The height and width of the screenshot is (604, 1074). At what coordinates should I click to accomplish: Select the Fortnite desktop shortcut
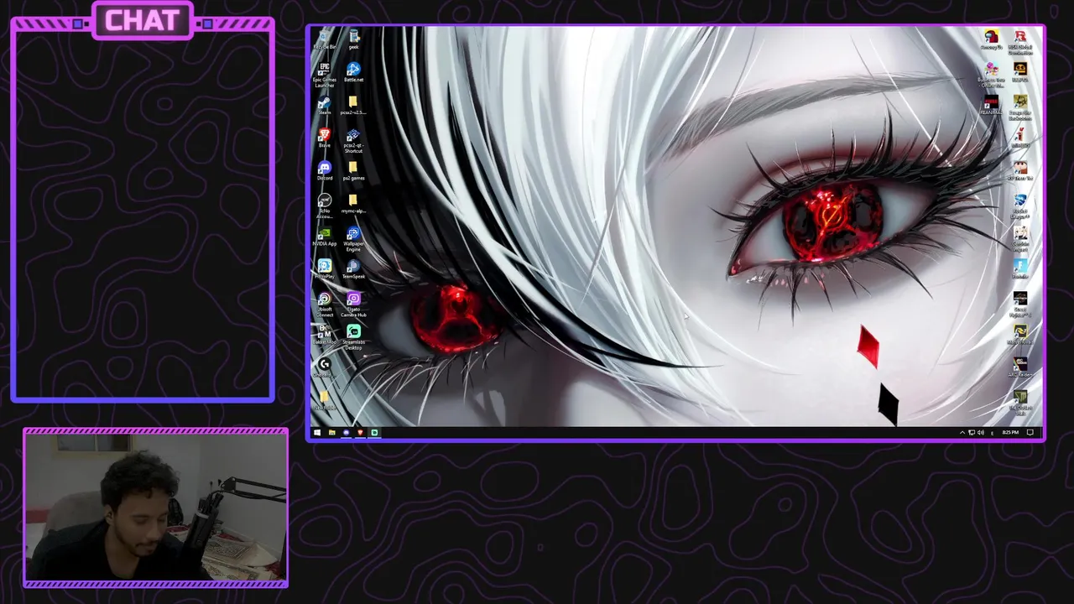[x=1020, y=268]
